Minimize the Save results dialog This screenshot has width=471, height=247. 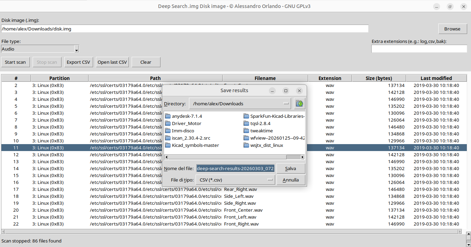(272, 90)
